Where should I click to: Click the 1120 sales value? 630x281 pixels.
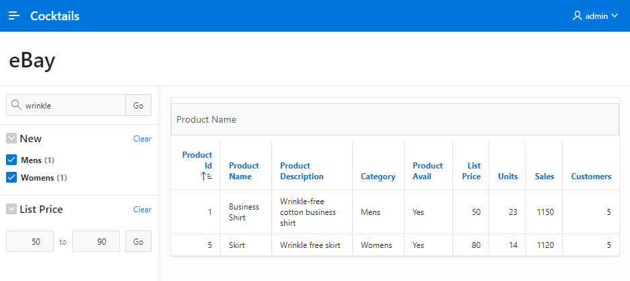545,245
